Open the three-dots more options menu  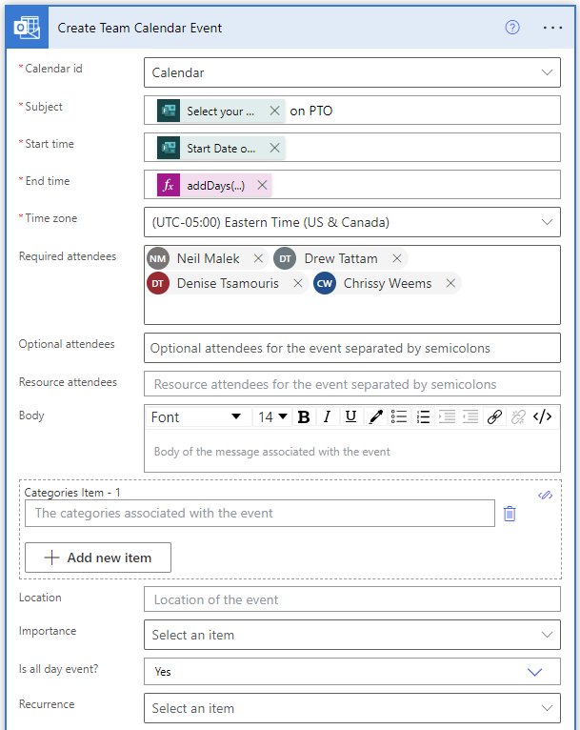click(552, 28)
